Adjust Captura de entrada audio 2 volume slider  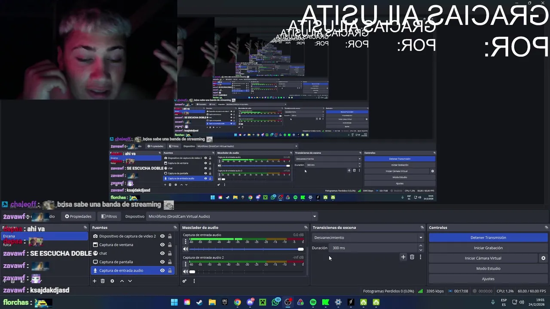click(247, 271)
